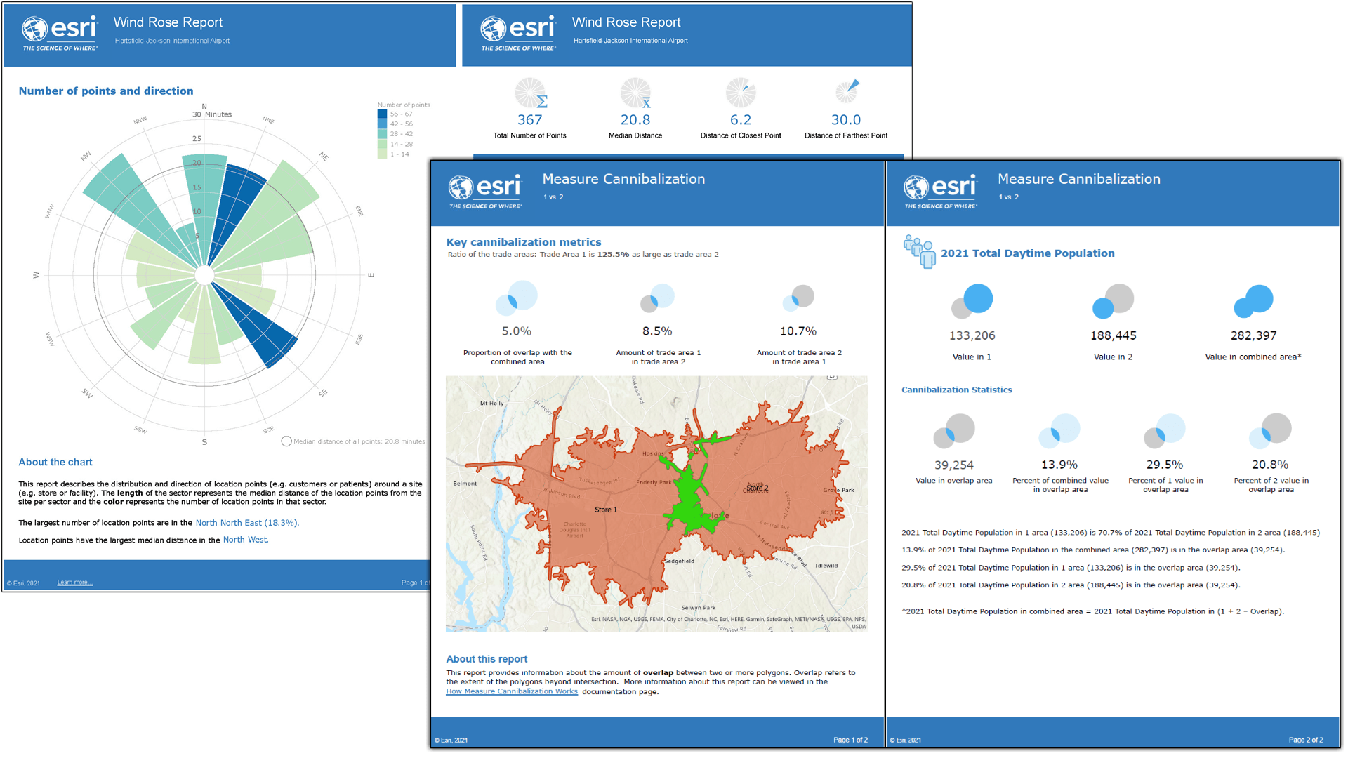
Task: Click the Distance of Farthest Point icon
Action: click(x=847, y=92)
